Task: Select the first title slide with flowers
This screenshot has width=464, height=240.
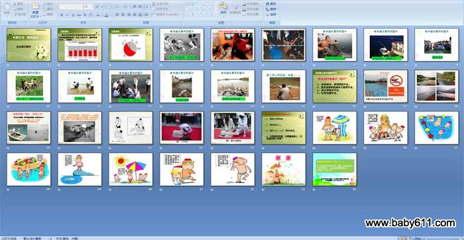Action: click(29, 44)
